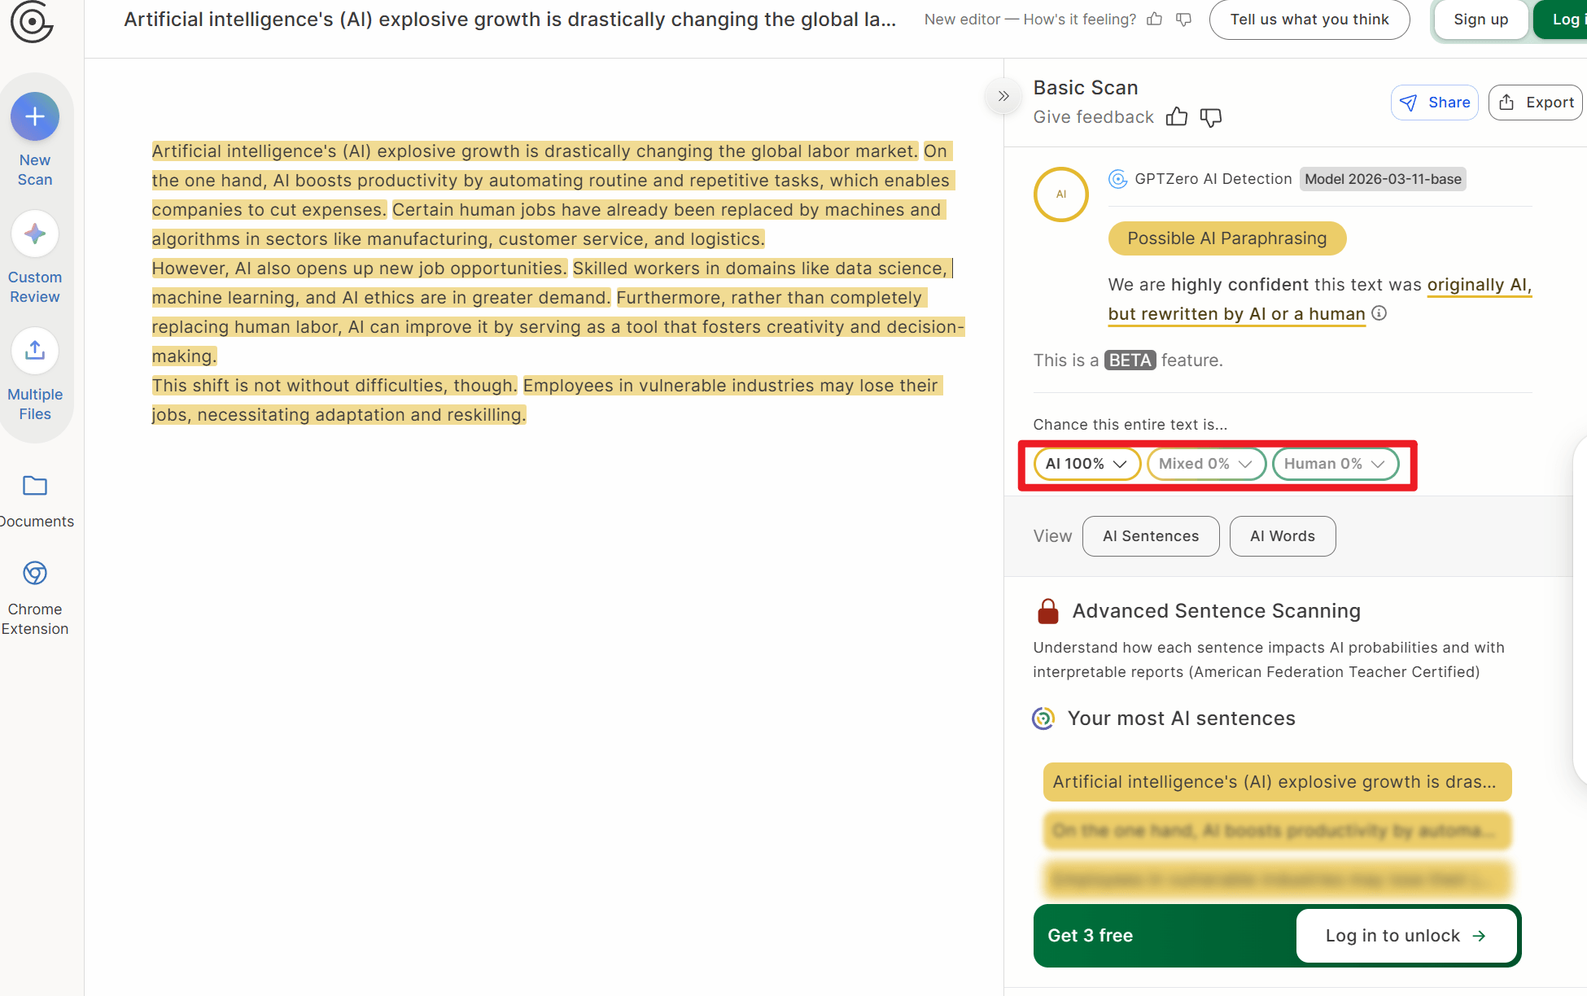The width and height of the screenshot is (1587, 996).
Task: Click 'Log in to unlock' button
Action: (x=1406, y=936)
